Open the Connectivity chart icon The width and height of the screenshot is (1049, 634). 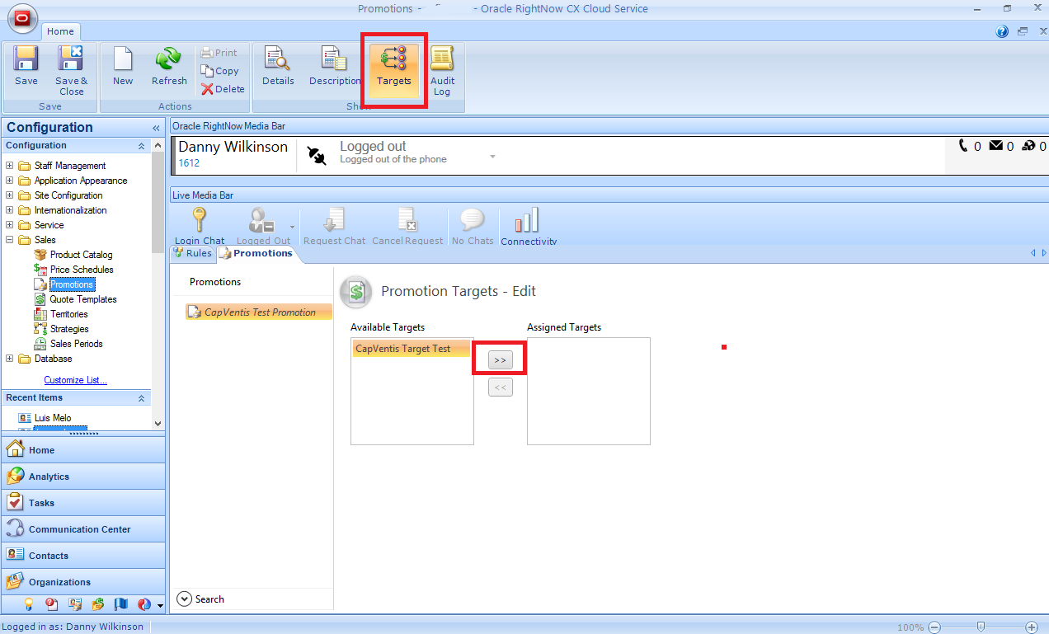[x=527, y=221]
